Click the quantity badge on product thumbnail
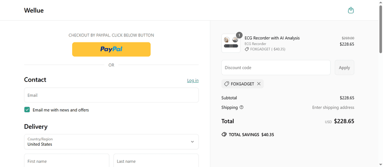383x167 pixels. (239, 36)
